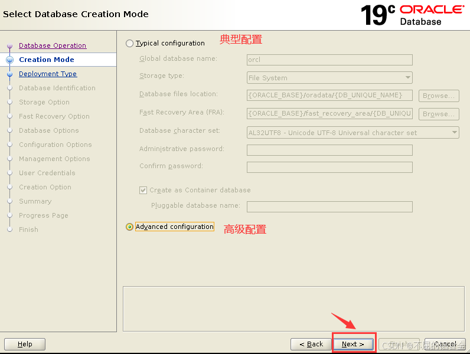Click the Database Identification step label

(57, 88)
